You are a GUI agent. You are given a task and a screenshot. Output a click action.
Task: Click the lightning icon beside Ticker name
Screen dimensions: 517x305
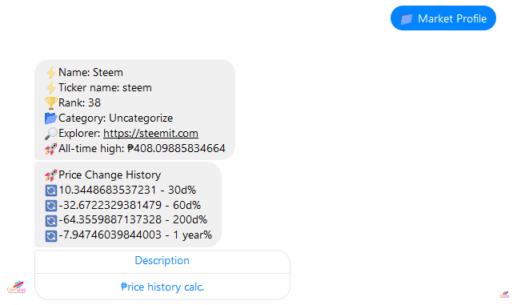pyautogui.click(x=50, y=88)
